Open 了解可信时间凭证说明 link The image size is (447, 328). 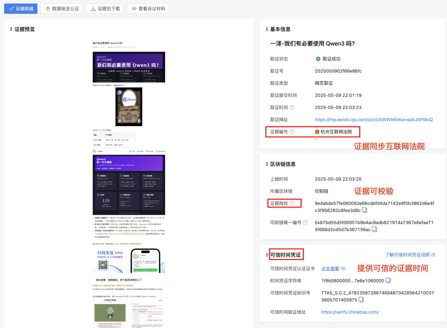click(407, 255)
